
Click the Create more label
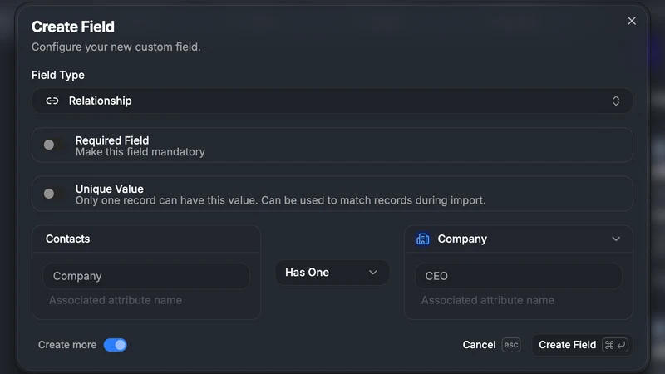tap(67, 345)
